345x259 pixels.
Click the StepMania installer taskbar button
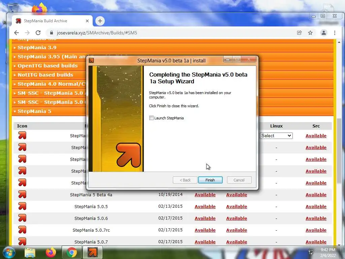coord(92,252)
